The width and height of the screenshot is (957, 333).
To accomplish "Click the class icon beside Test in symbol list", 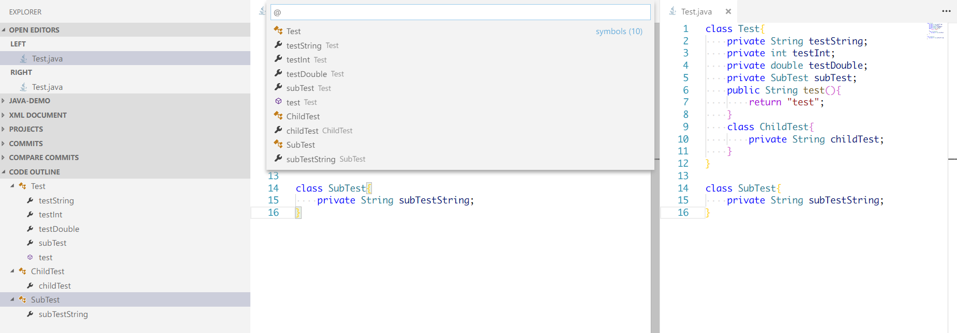I will click(x=278, y=30).
